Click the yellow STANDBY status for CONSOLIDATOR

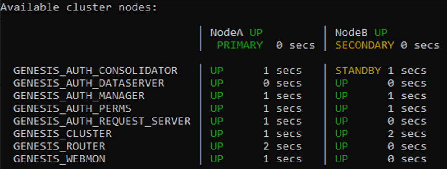click(x=358, y=71)
